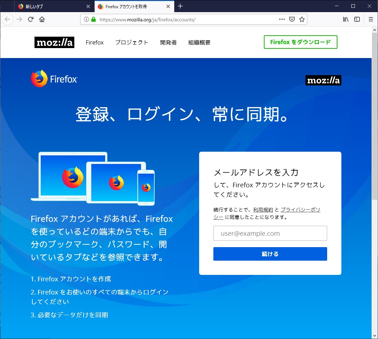Save page to Pocket
Viewport: 378px width, 339px height.
coord(292,20)
